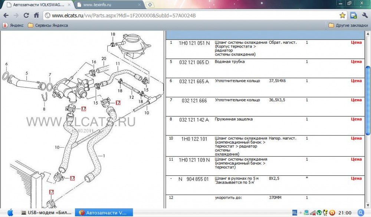Click the 36,5X3,5 dimension cell

[x=277, y=100]
